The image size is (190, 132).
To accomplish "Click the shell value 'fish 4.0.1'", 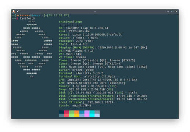I will pyautogui.click(x=79, y=44).
